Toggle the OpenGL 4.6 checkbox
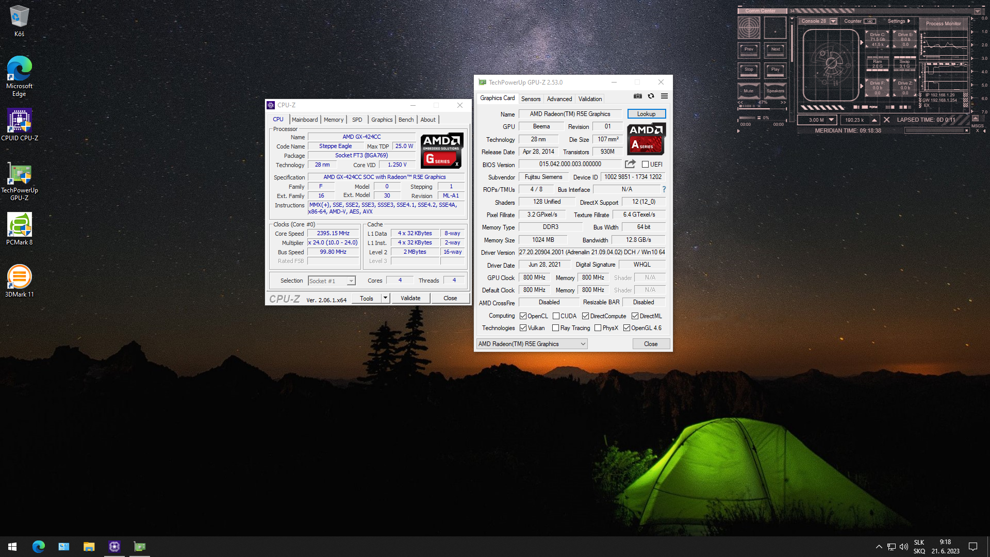The image size is (990, 557). pyautogui.click(x=626, y=328)
